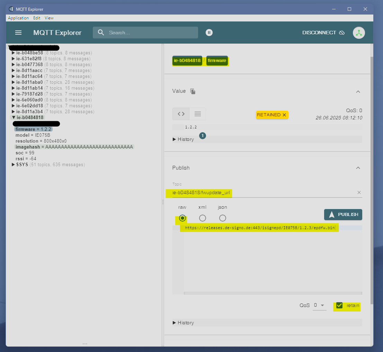
Task: Click the DISCONNECT button
Action: click(323, 33)
